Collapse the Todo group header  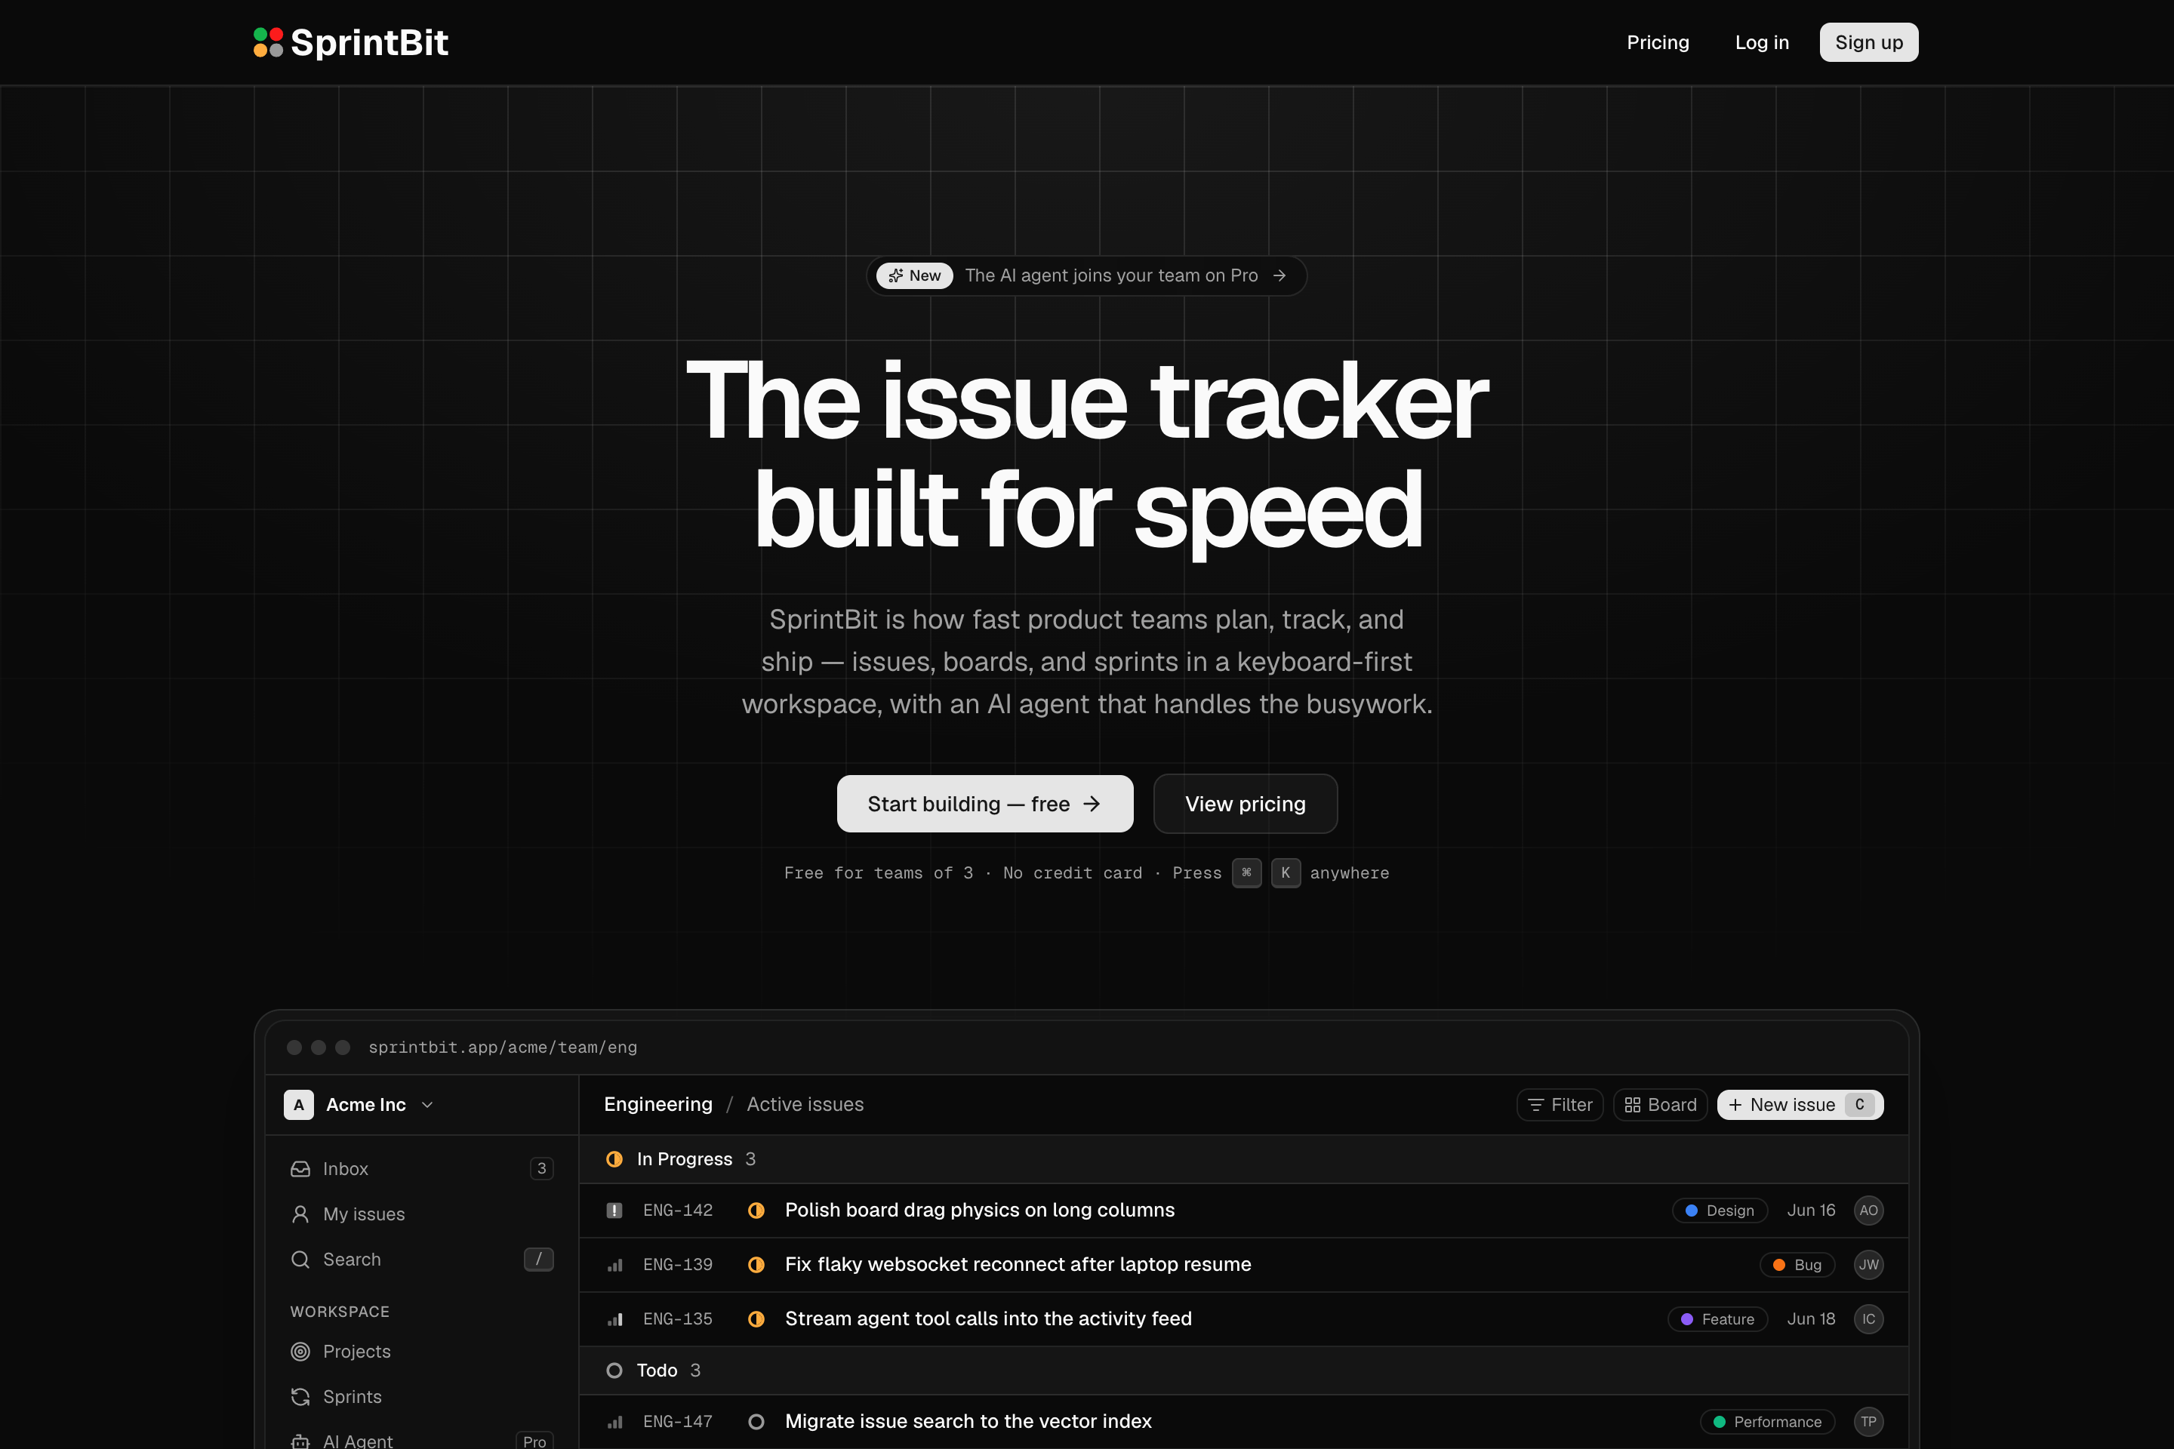point(1243,1371)
